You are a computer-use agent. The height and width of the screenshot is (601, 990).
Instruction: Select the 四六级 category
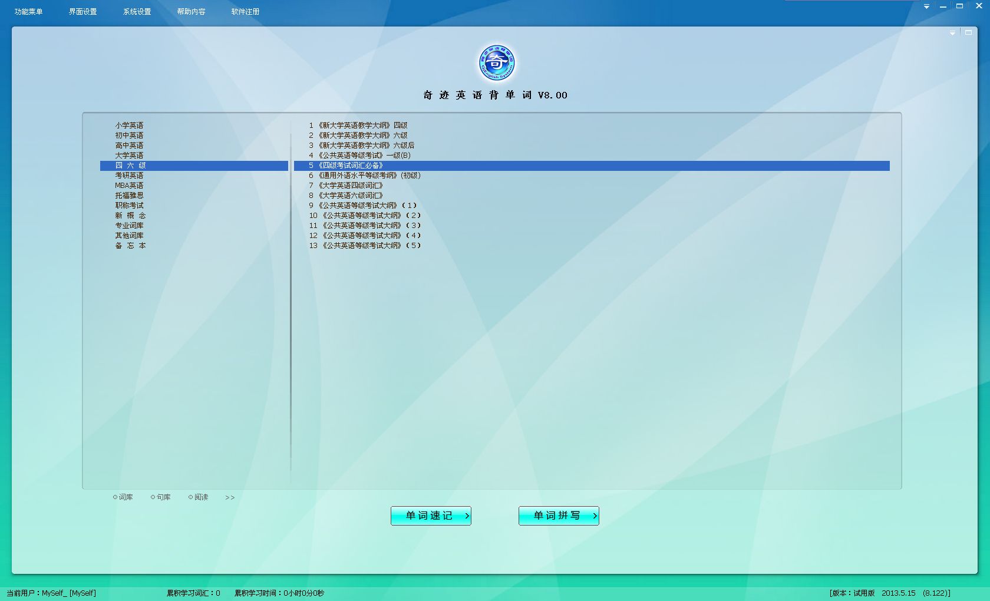[x=194, y=166]
